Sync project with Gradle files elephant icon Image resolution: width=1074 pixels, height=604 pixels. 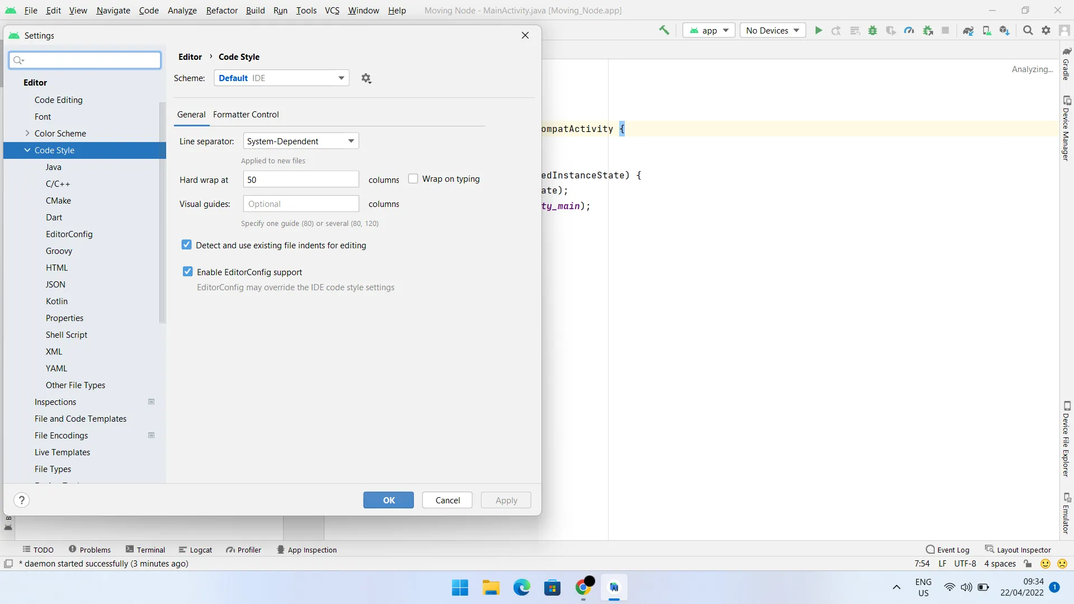click(968, 30)
